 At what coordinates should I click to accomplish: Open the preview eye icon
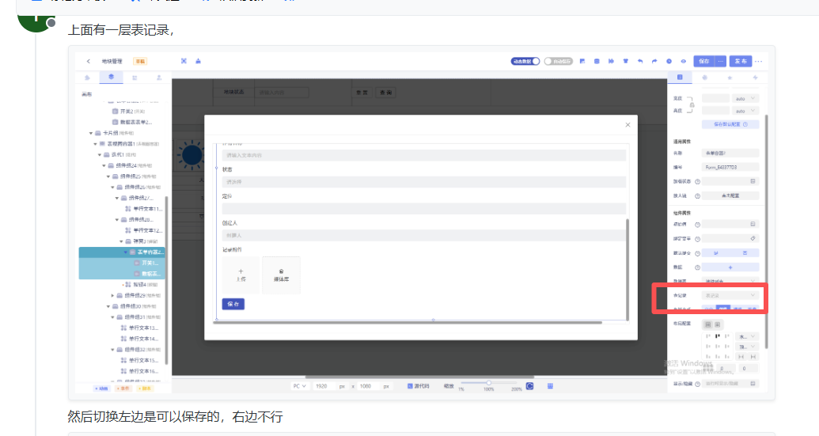[683, 61]
